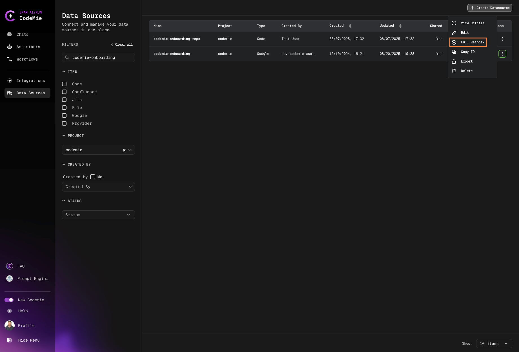Toggle the New Codemie switch
519x352 pixels.
click(x=9, y=300)
